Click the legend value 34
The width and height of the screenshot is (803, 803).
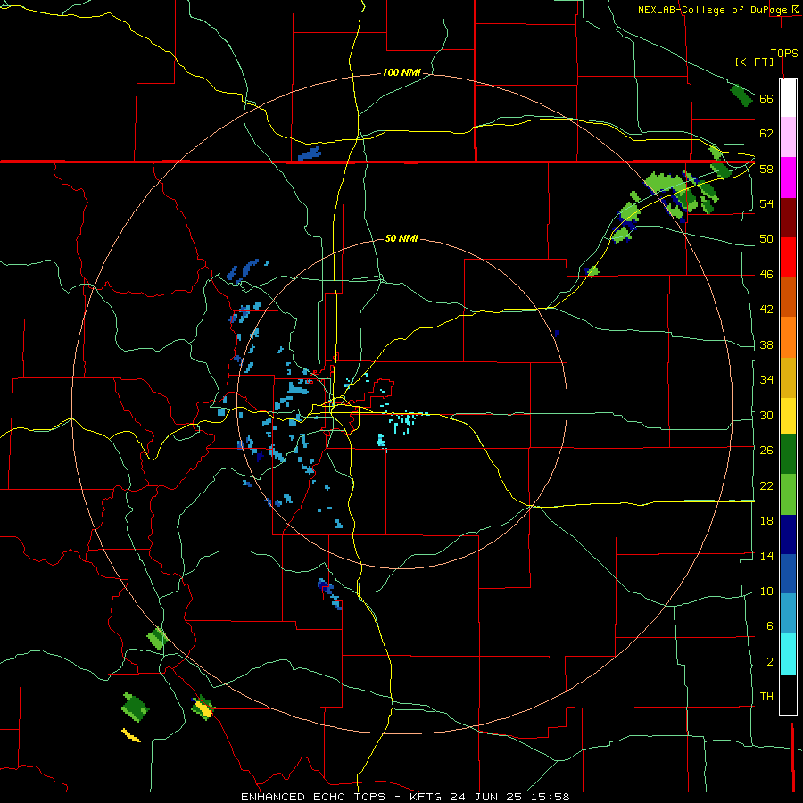point(766,380)
